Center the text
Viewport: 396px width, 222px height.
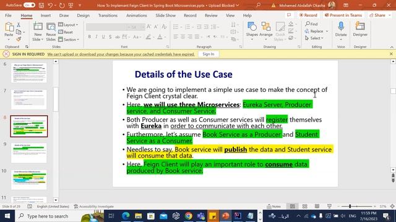[183, 37]
